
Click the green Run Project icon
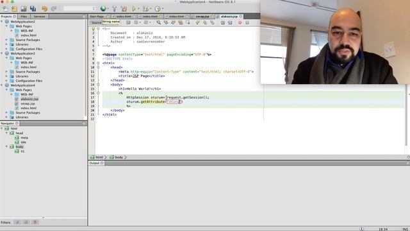click(x=134, y=8)
